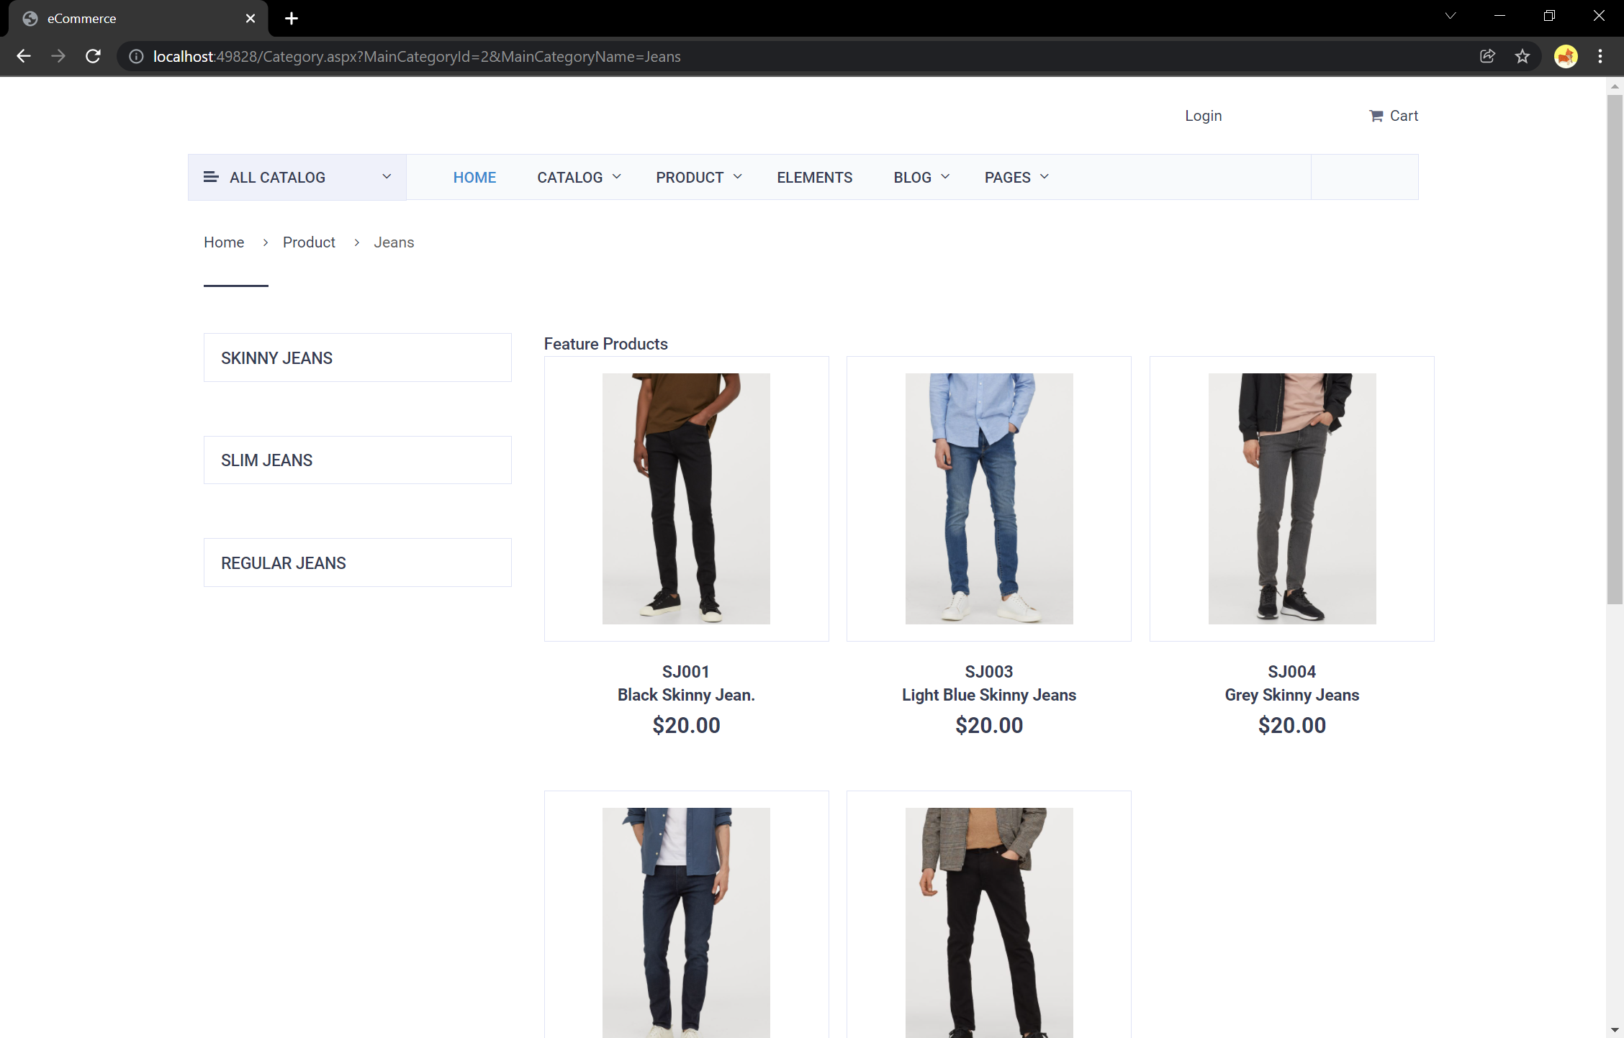Image resolution: width=1624 pixels, height=1038 pixels.
Task: Open Chrome three-dot menu
Action: [1600, 56]
